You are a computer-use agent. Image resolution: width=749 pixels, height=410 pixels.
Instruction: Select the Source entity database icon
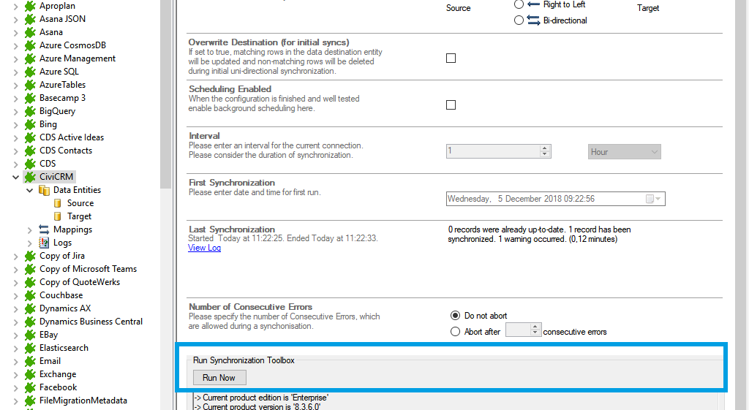coord(58,203)
